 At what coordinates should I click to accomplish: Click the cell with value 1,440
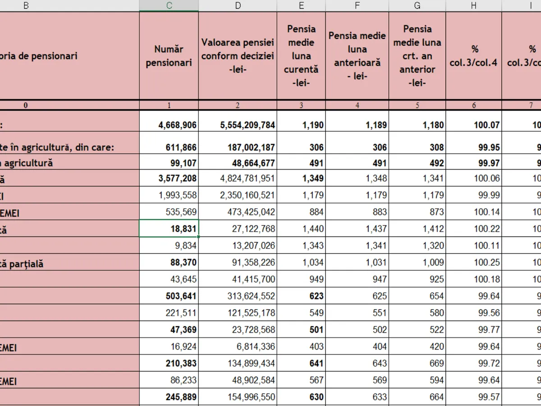point(301,229)
